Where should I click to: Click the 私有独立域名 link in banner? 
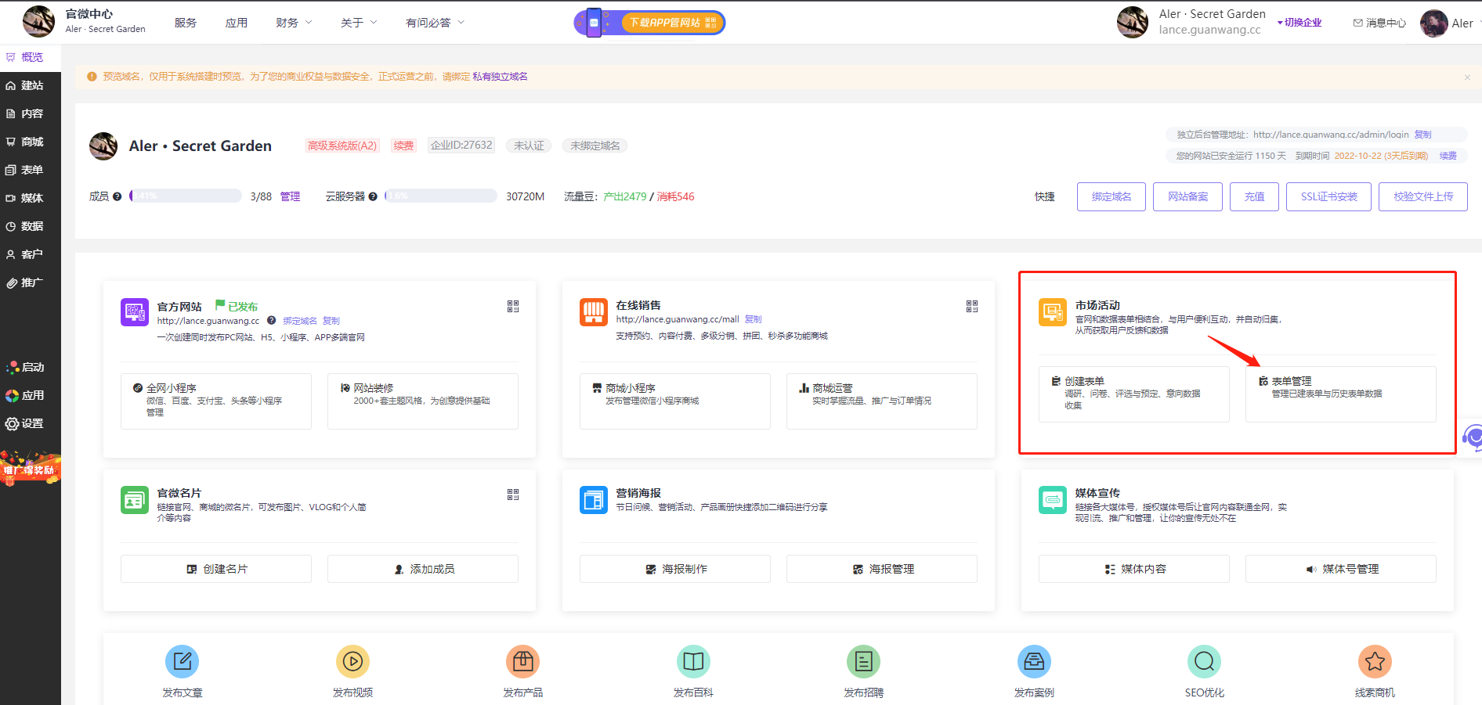coord(500,77)
